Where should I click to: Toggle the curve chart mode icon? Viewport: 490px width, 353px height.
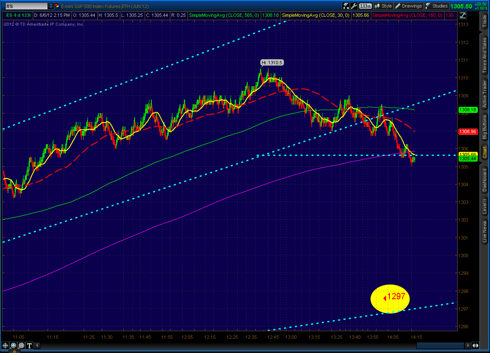pos(463,15)
